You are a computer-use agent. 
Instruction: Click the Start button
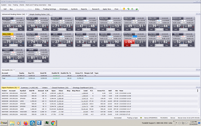point(4,123)
